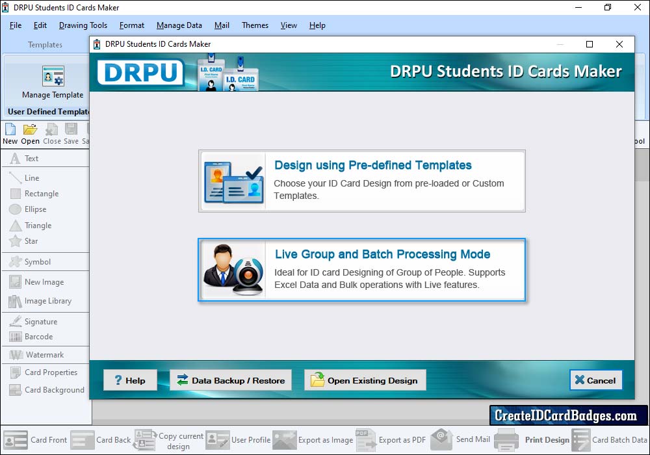
Task: Open the Themes menu
Action: point(255,25)
